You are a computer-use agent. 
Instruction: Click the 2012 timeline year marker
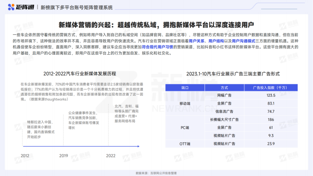click(x=25, y=156)
